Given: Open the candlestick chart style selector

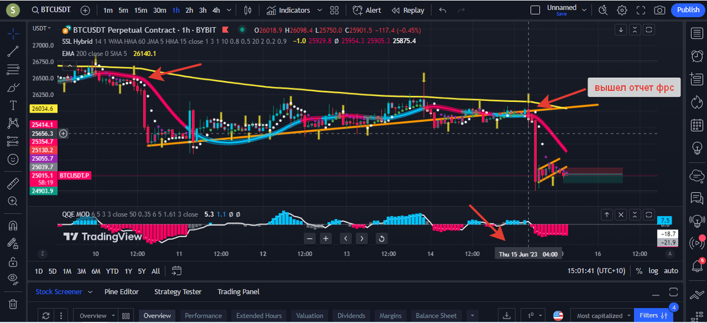Looking at the screenshot, I should (247, 10).
